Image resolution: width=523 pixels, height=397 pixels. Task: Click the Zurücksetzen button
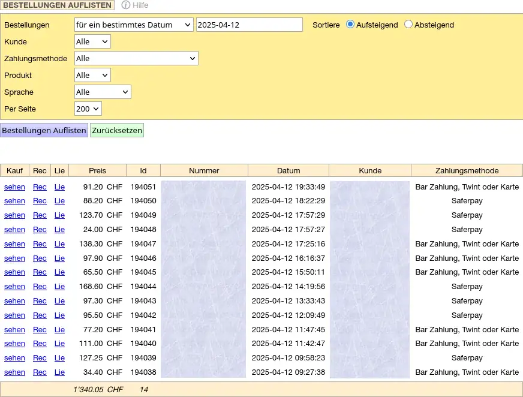point(117,130)
